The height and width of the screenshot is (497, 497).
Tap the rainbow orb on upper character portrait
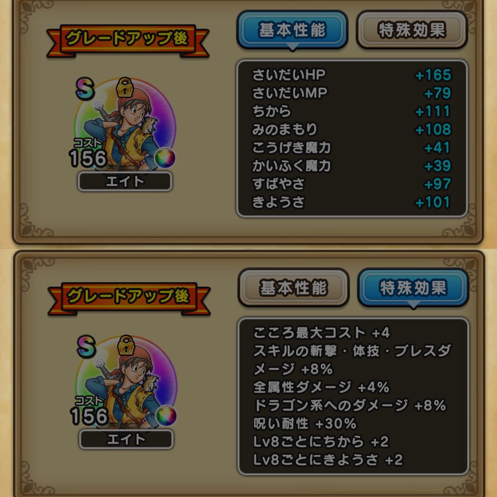click(x=165, y=158)
